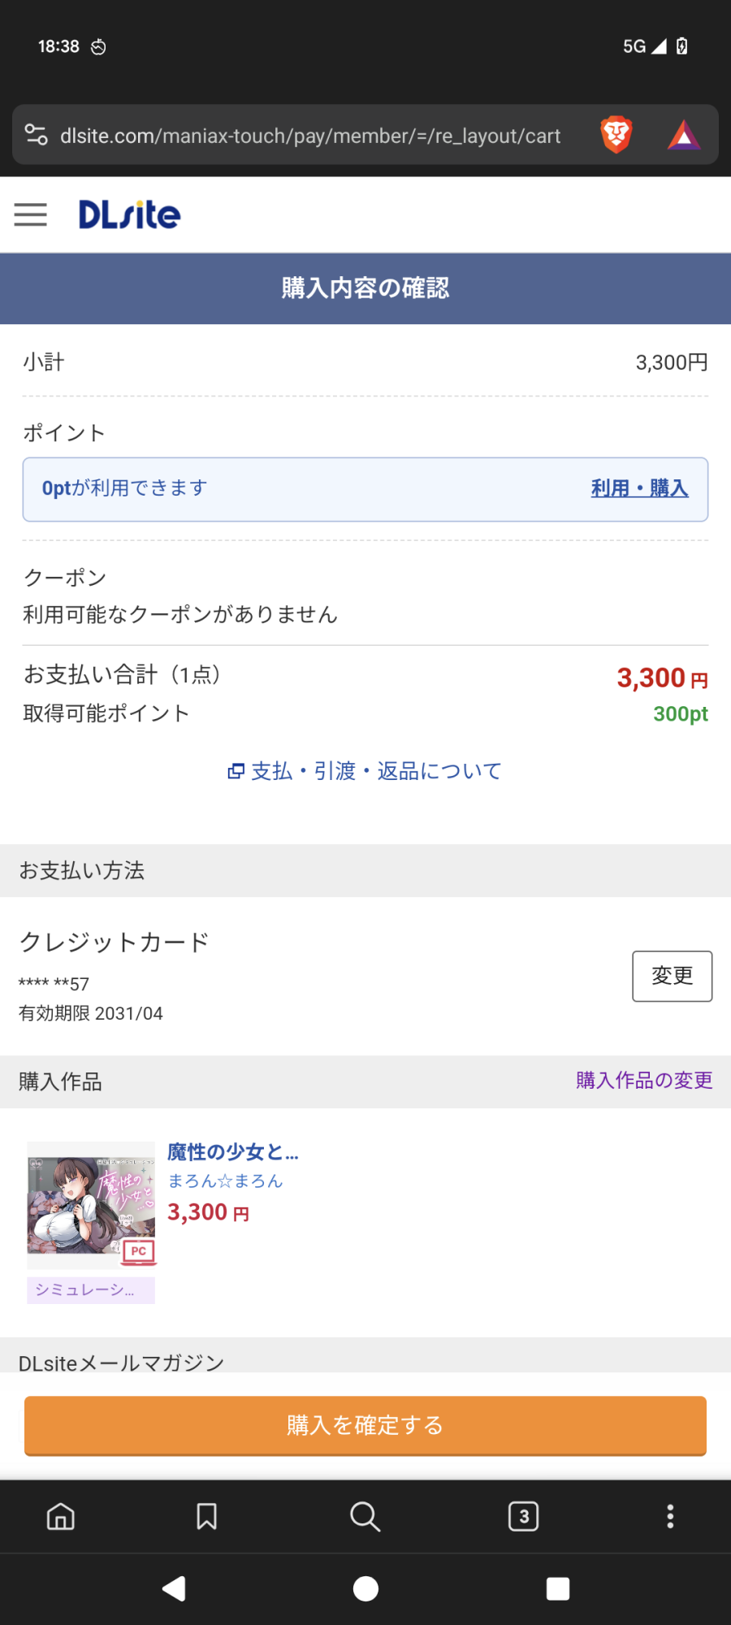Image resolution: width=731 pixels, height=1625 pixels.
Task: Open the bookmarks icon
Action: (x=206, y=1516)
